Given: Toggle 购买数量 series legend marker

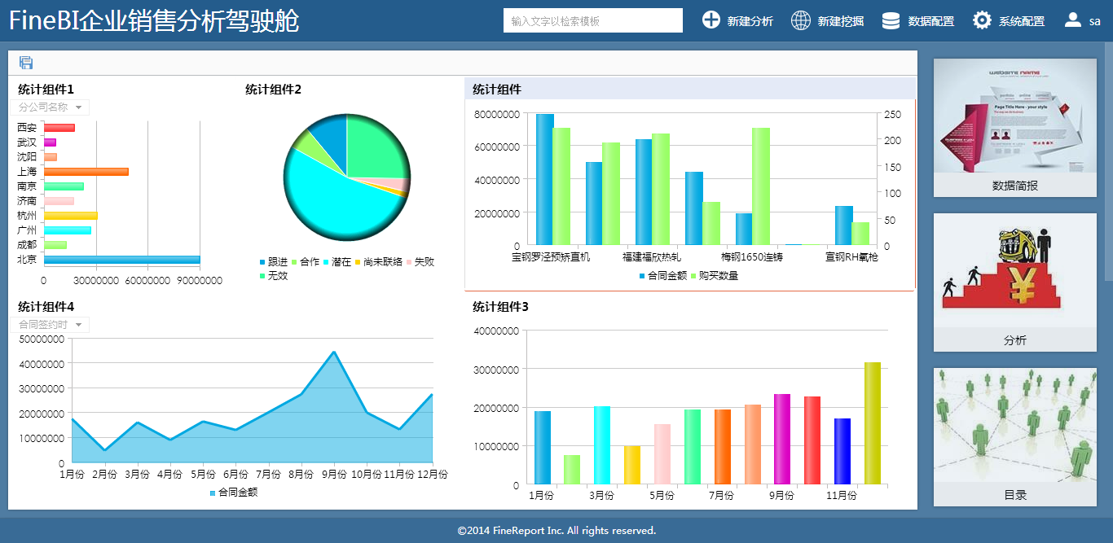Looking at the screenshot, I should click(694, 276).
